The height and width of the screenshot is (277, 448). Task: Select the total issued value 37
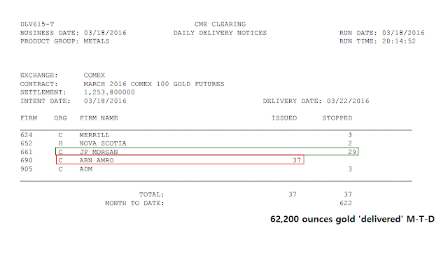[293, 194]
